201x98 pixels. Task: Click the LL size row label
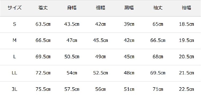(14, 73)
